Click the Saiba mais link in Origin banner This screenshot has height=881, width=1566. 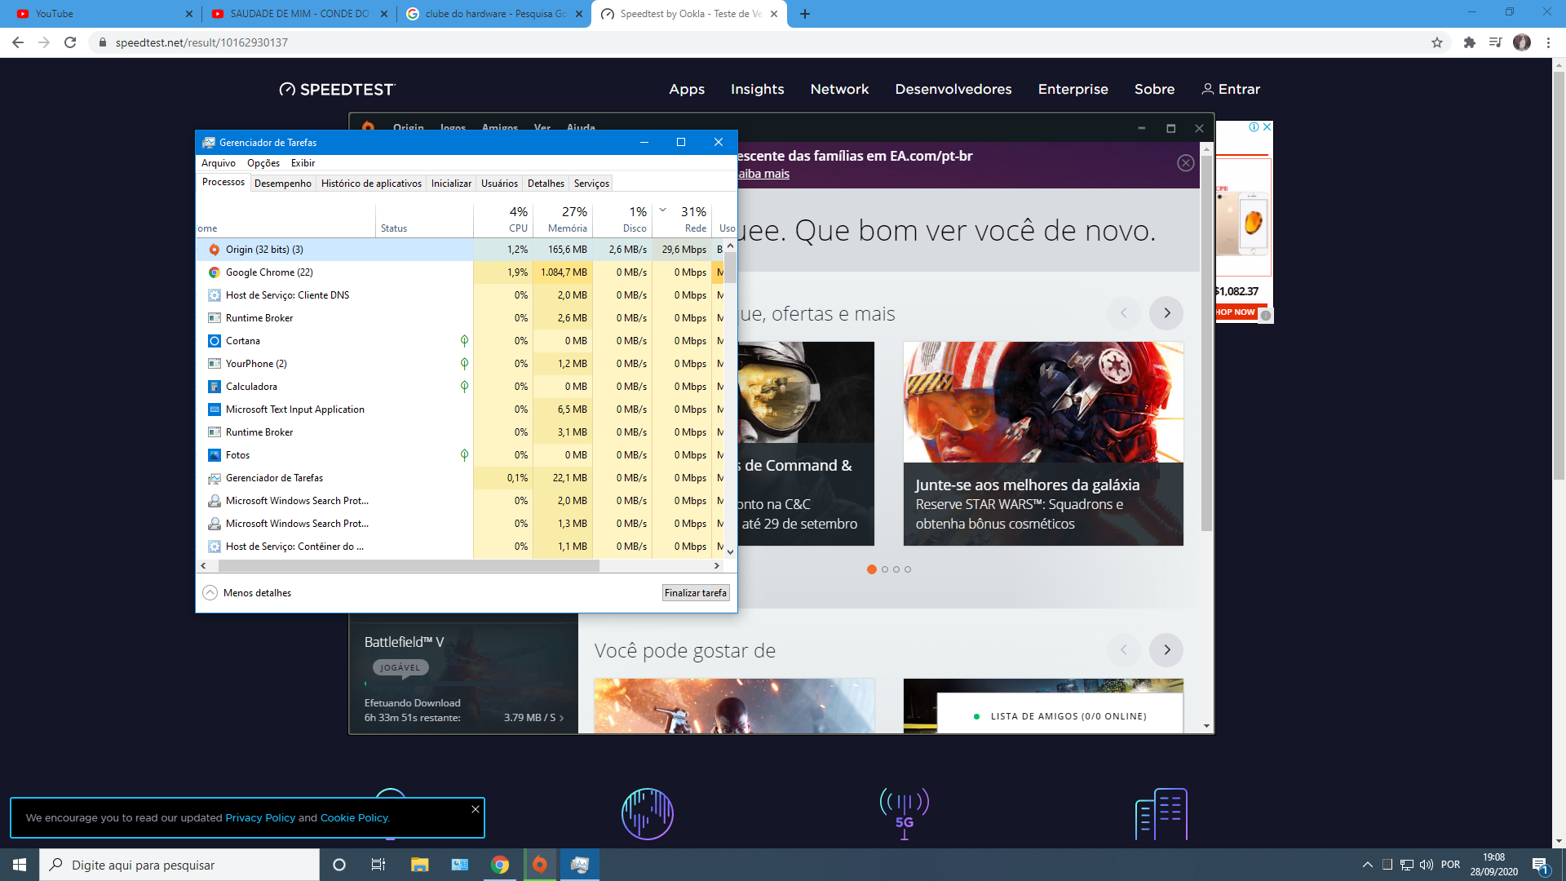(763, 174)
